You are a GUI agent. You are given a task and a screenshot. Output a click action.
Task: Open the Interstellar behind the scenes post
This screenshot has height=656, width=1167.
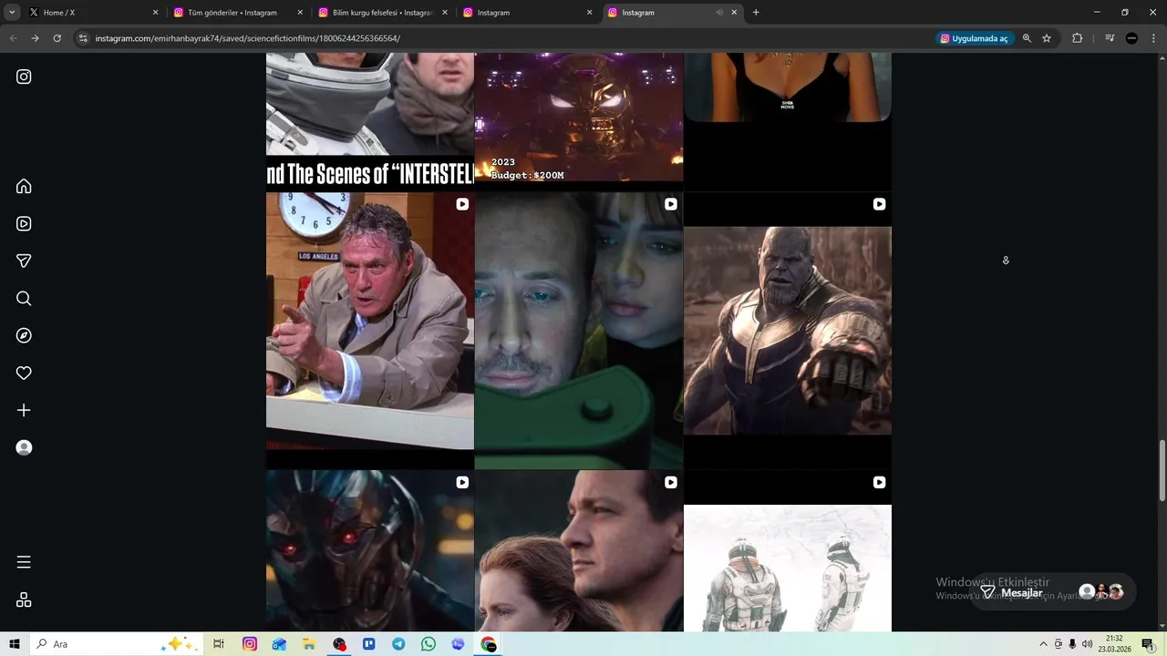click(x=369, y=120)
